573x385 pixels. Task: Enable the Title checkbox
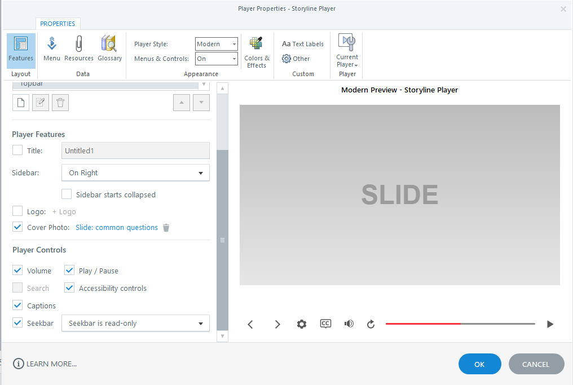point(18,150)
